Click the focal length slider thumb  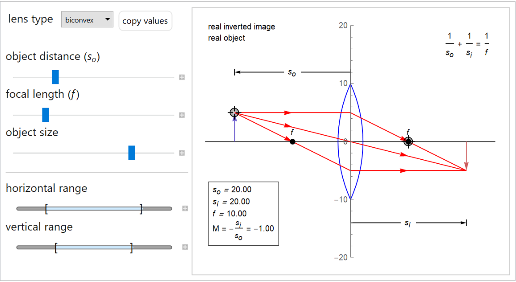[46, 115]
